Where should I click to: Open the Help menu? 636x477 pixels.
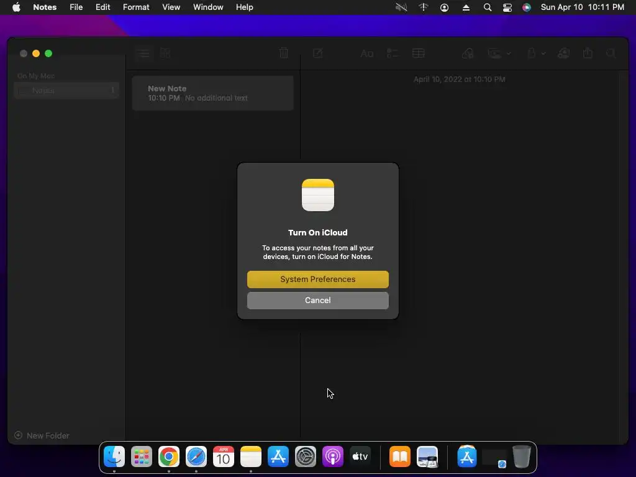point(244,7)
